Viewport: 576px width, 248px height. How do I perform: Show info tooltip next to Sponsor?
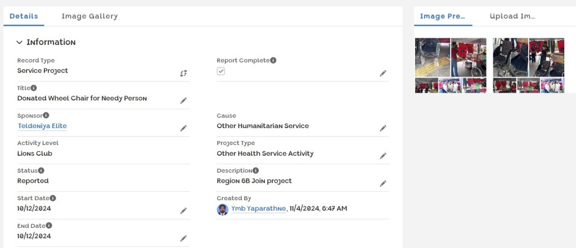[46, 115]
